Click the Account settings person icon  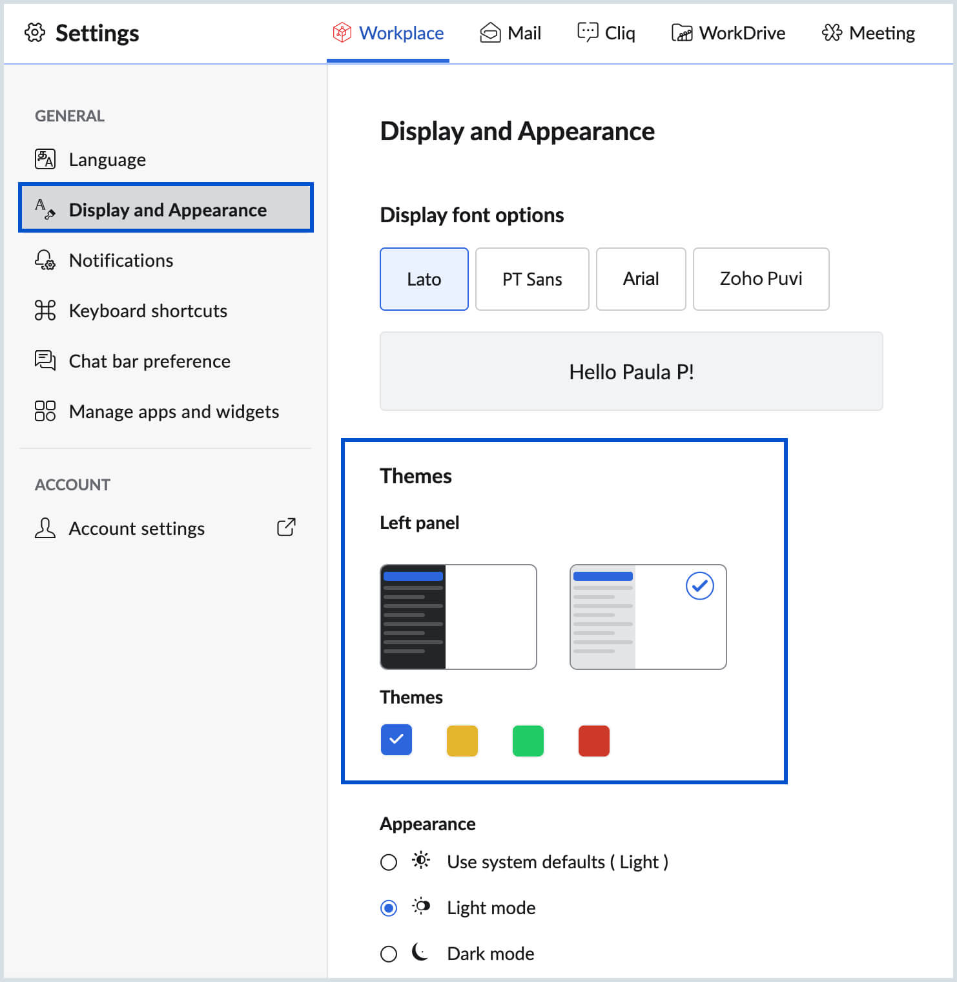(45, 528)
